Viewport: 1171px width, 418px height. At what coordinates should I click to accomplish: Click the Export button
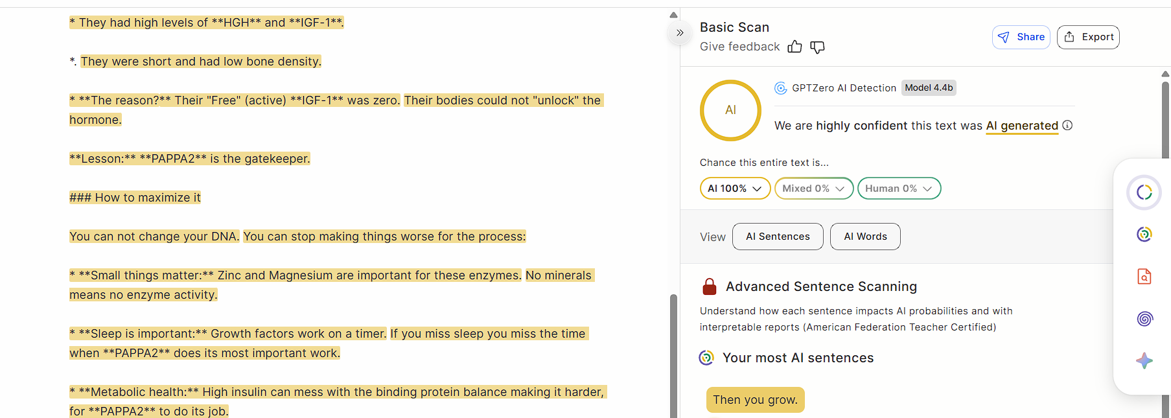pos(1088,37)
